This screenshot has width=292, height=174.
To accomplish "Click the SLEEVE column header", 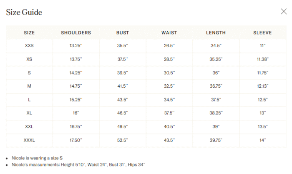I will point(262,33).
